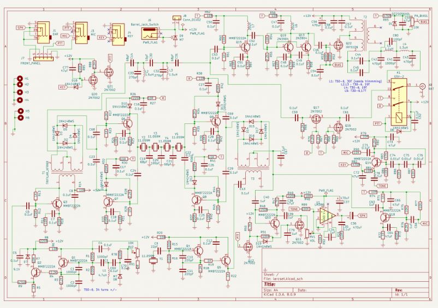
Task: Select the BIAS net label below Q22
Action: pos(338,64)
